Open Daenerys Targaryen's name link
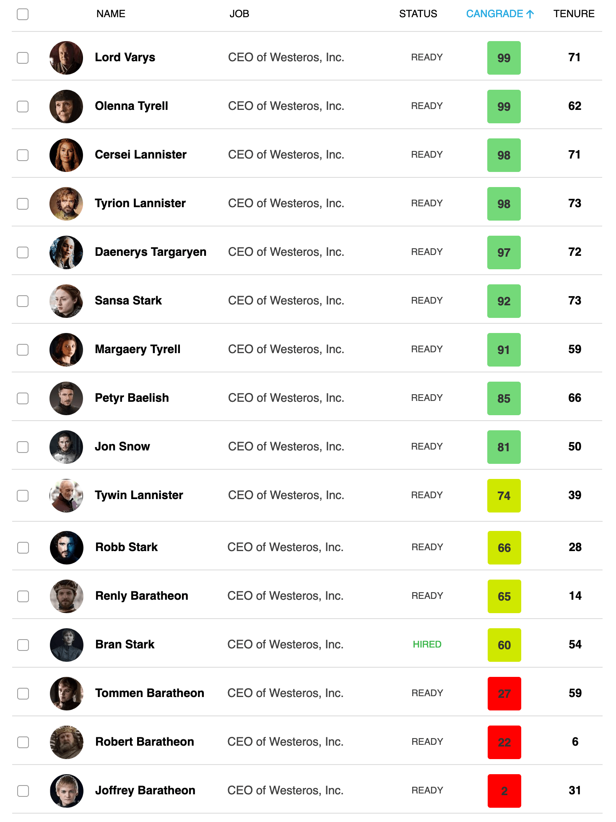This screenshot has height=822, width=616. pyautogui.click(x=151, y=252)
